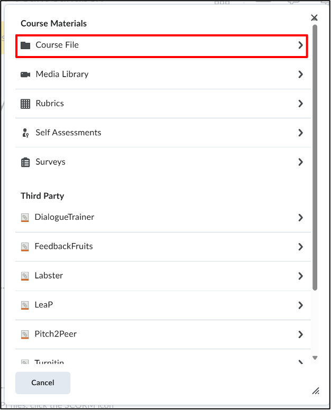Choose the Labster third party item
Screen dimensions: 331x410
point(163,276)
